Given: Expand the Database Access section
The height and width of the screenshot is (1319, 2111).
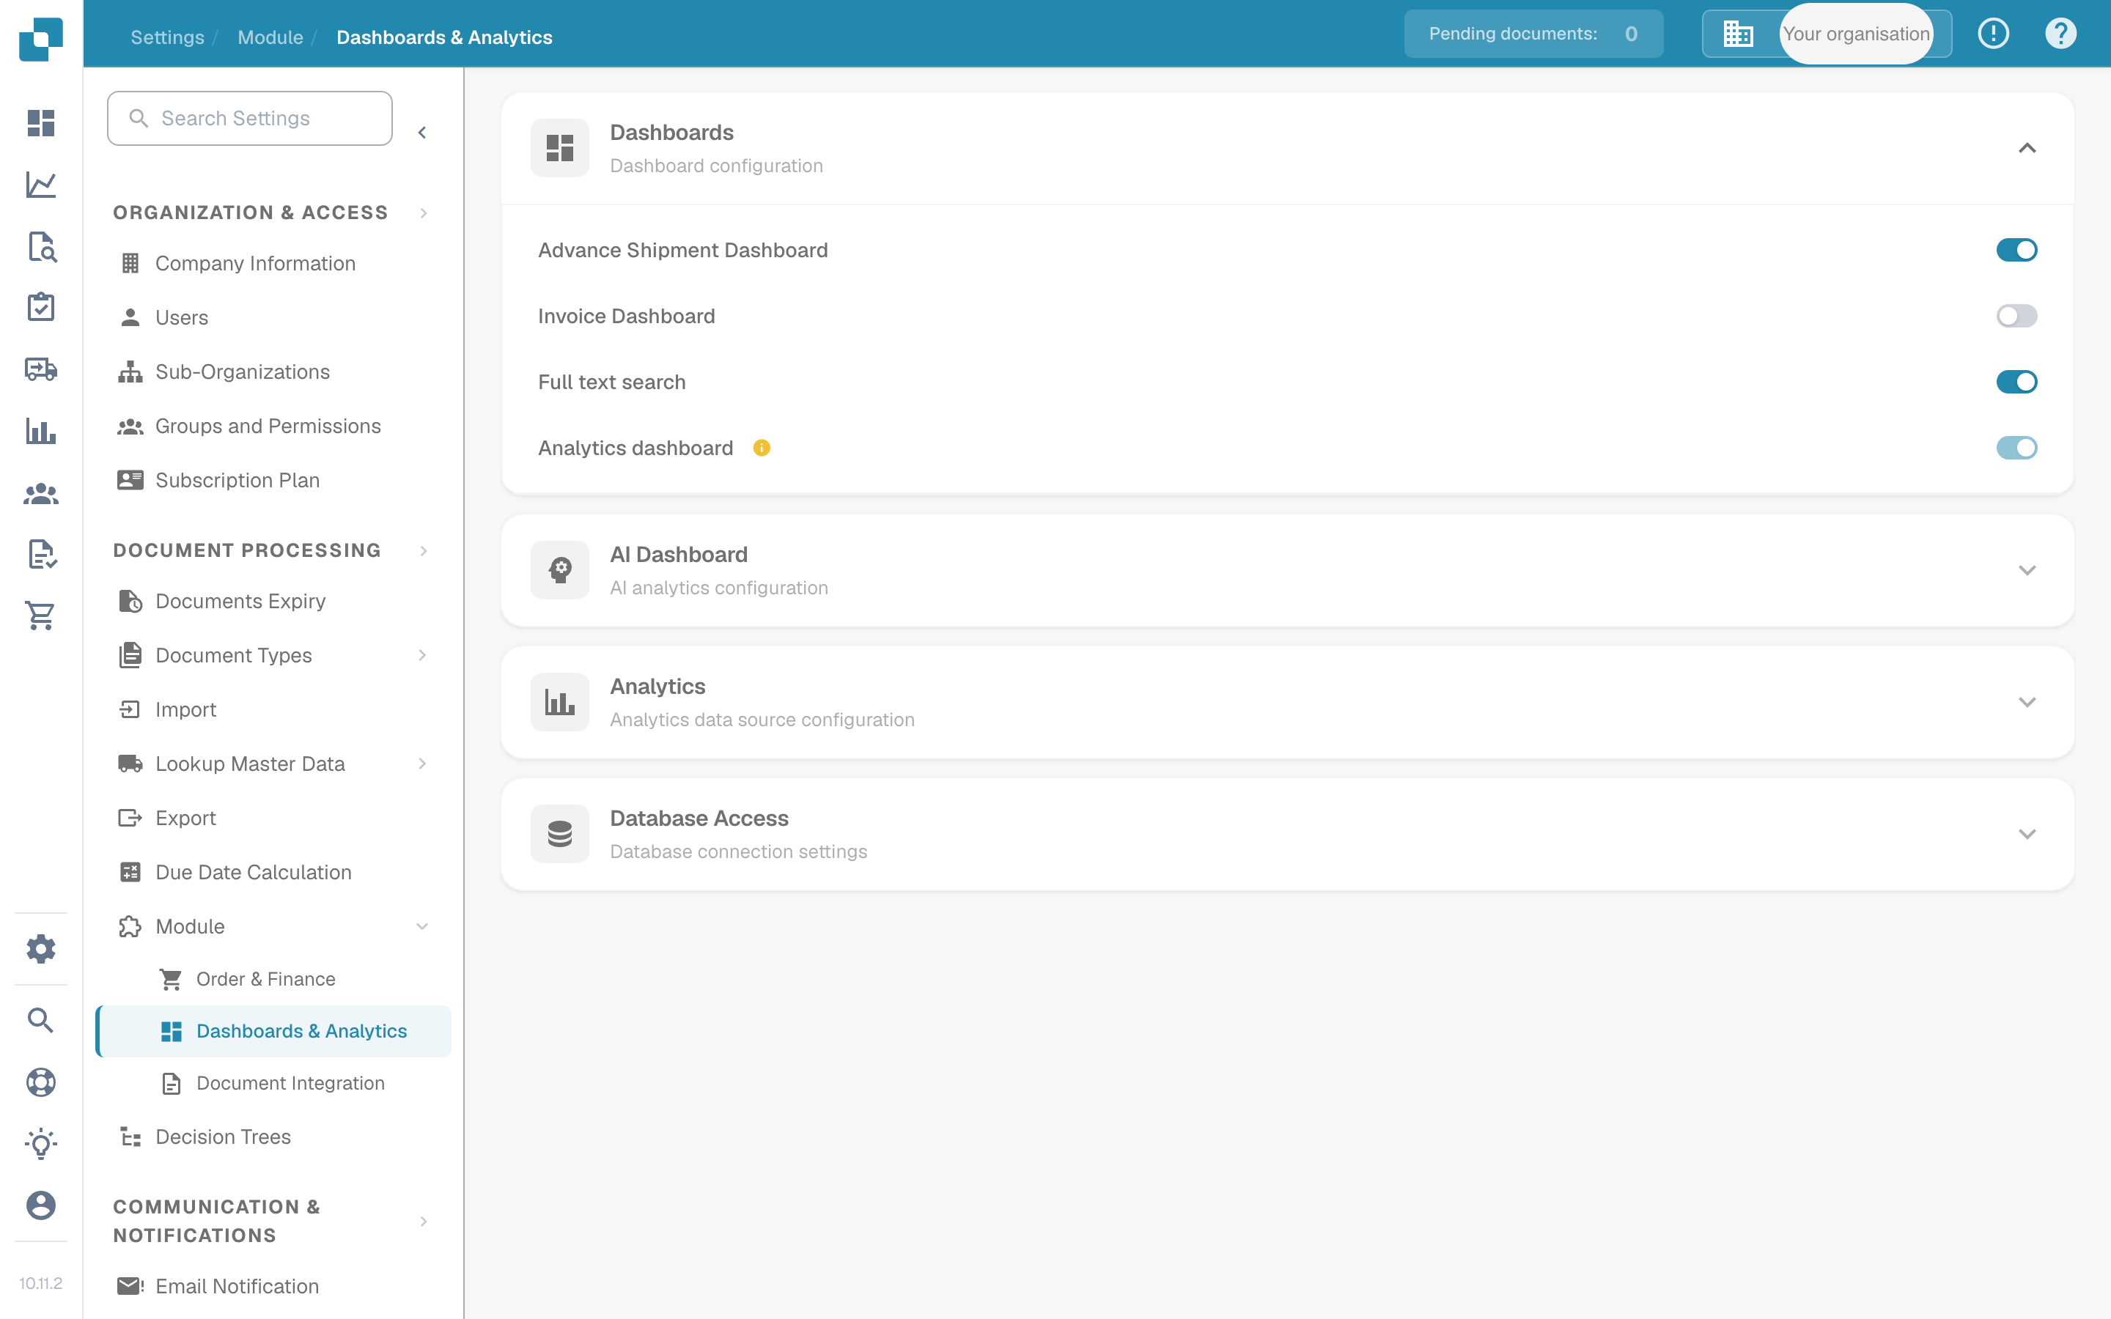Looking at the screenshot, I should 2027,834.
